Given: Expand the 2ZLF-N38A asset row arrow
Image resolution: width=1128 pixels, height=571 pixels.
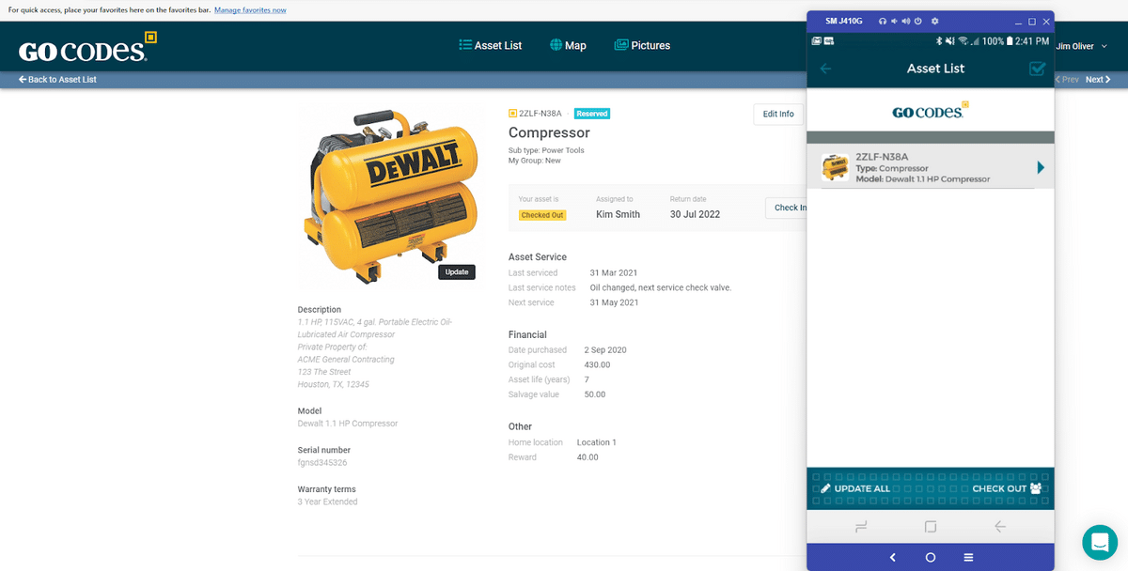Looking at the screenshot, I should (1041, 167).
